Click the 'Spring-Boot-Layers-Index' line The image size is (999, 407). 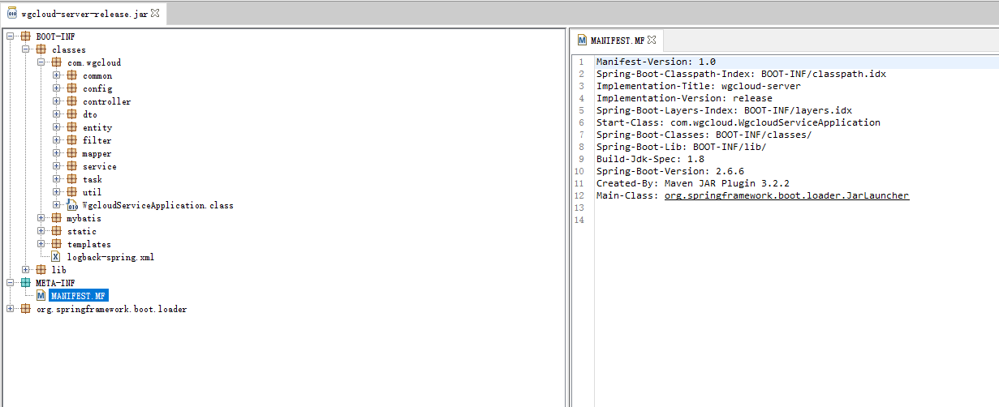pyautogui.click(x=724, y=110)
